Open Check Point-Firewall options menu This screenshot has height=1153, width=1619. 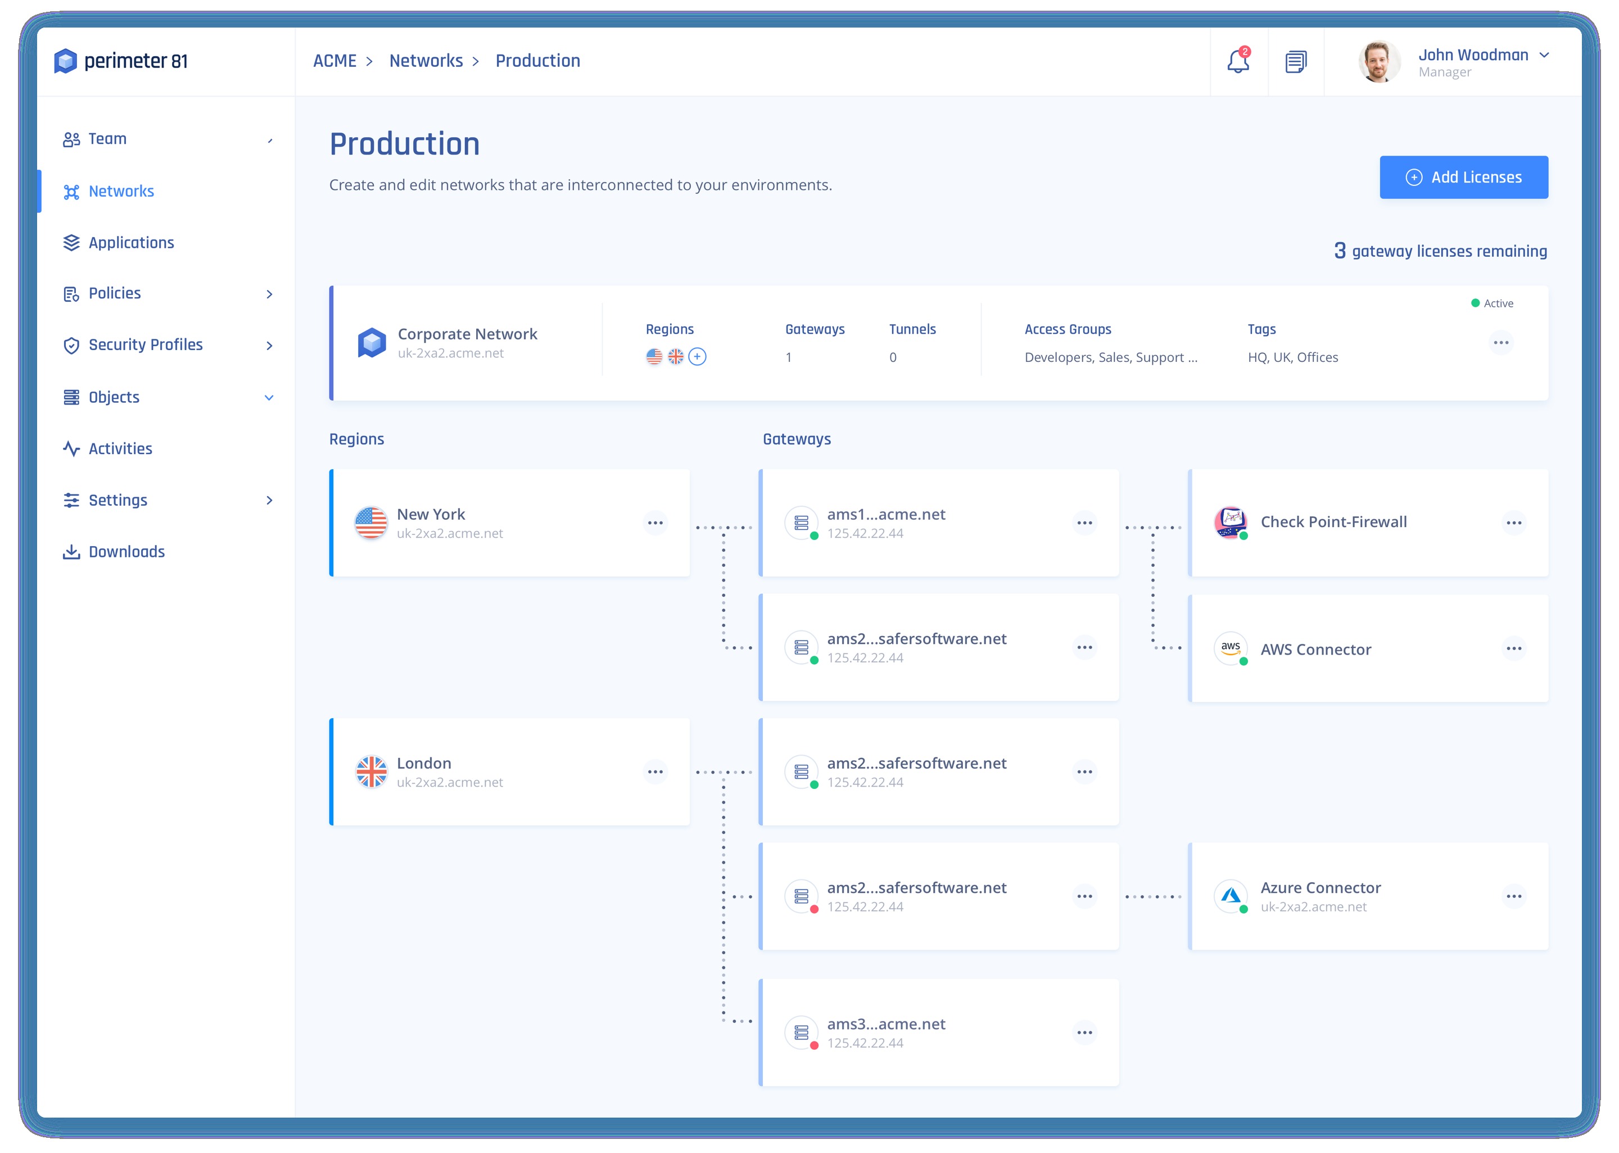tap(1514, 523)
